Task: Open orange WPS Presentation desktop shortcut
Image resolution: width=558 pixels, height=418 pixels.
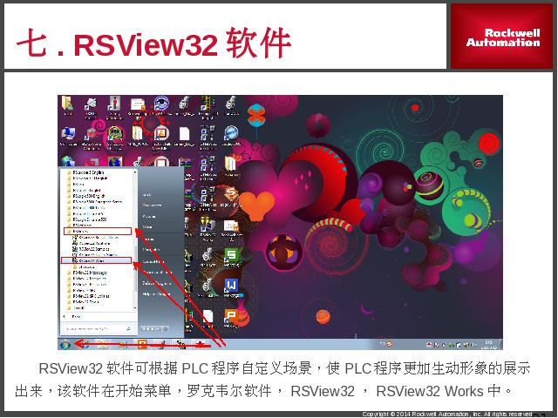Action: (x=231, y=316)
